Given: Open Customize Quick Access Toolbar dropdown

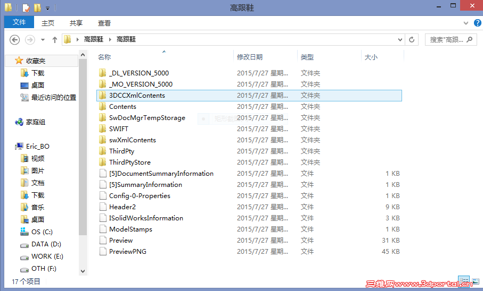Looking at the screenshot, I should pyautogui.click(x=48, y=8).
